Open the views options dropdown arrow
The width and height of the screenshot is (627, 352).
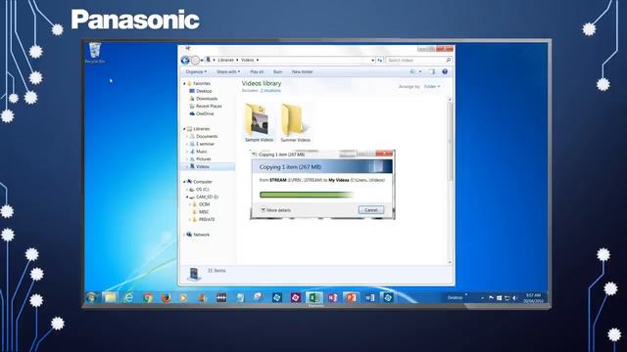click(420, 71)
